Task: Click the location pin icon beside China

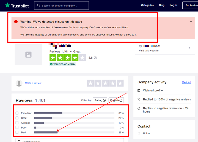Action: (x=139, y=133)
